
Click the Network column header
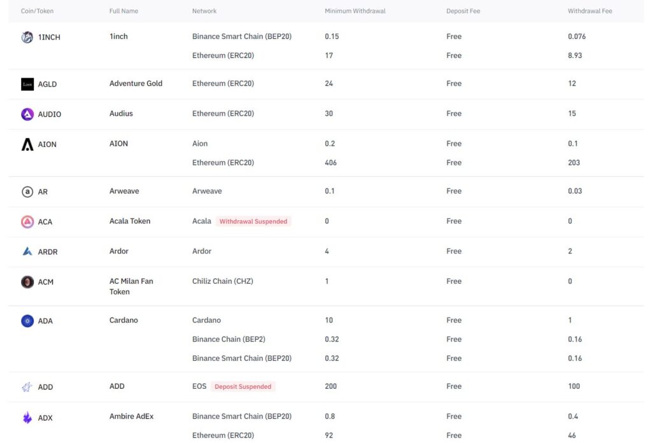(x=204, y=11)
